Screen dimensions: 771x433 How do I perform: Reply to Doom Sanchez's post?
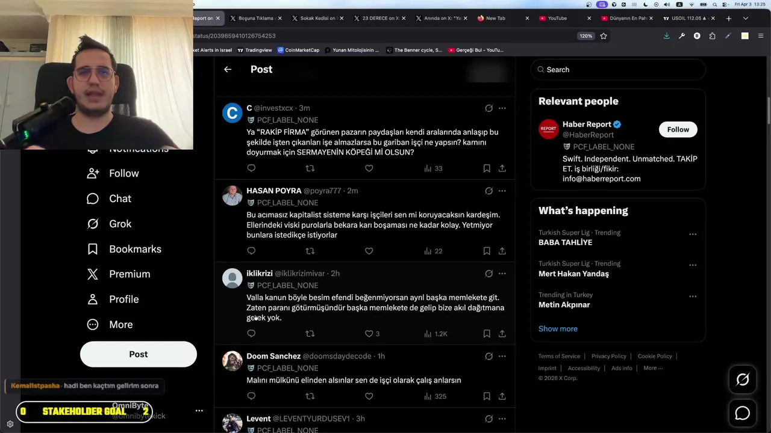[251, 396]
